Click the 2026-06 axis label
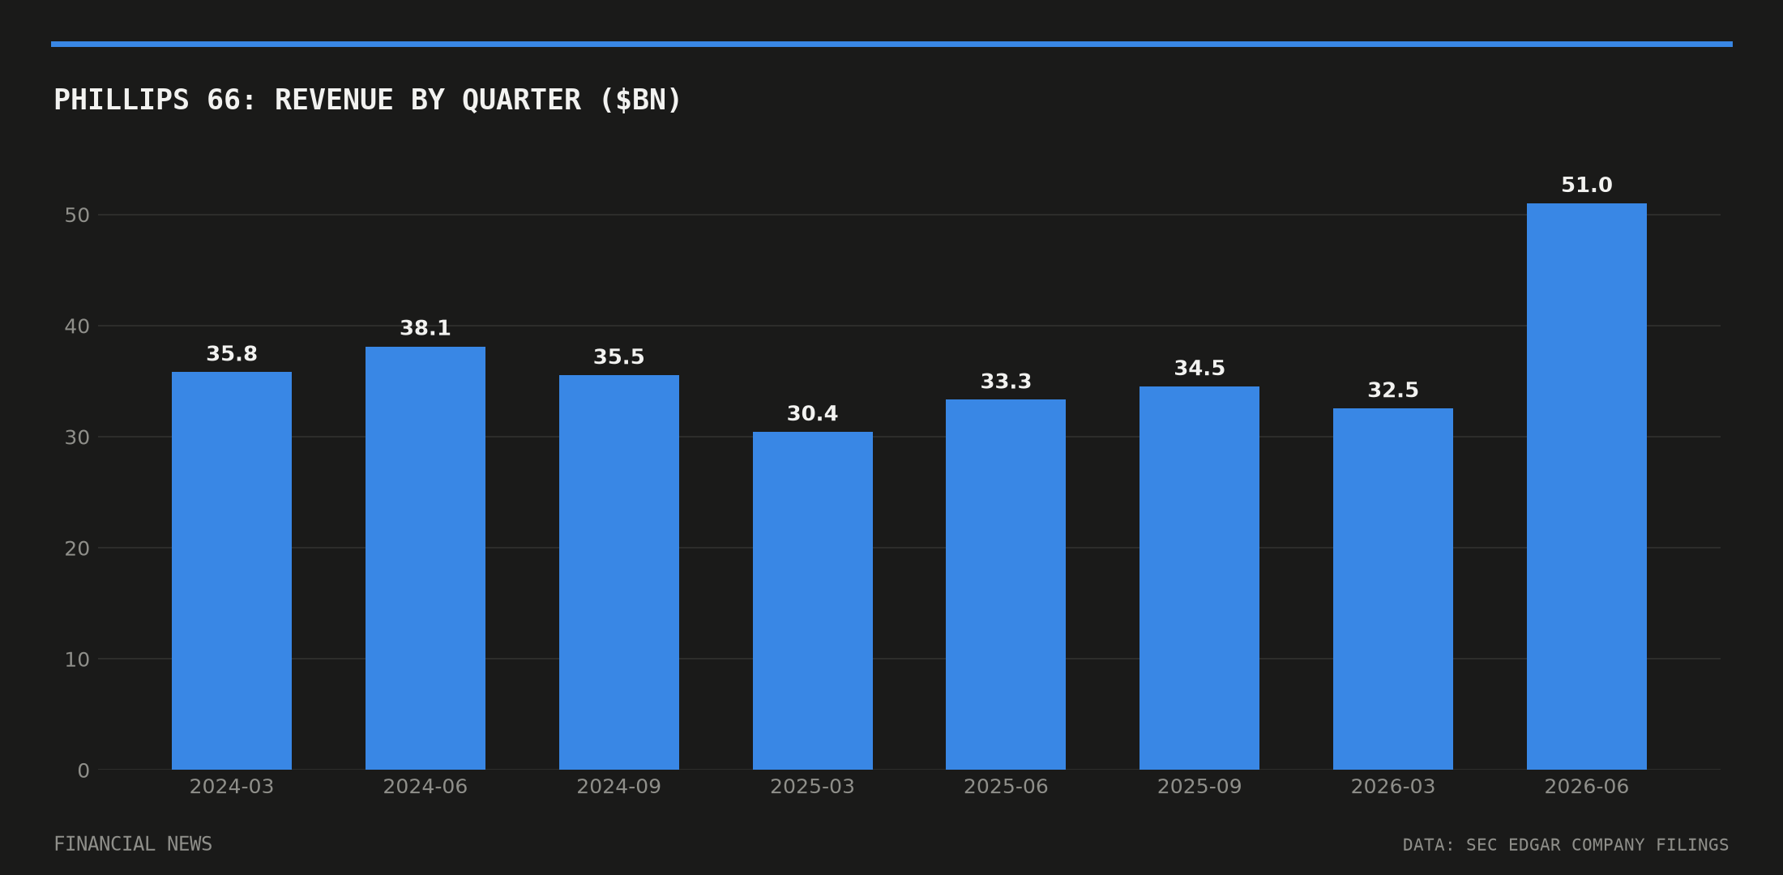Image resolution: width=1783 pixels, height=875 pixels. 1587,787
